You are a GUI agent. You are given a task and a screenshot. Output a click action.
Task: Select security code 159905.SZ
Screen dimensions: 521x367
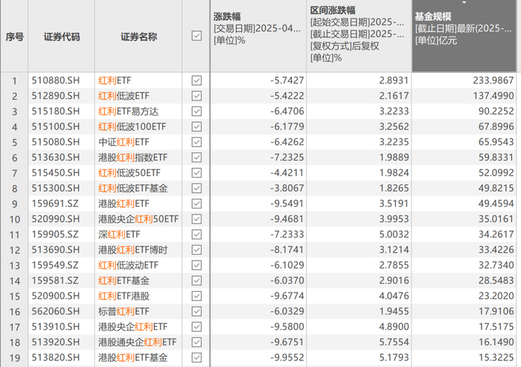[x=55, y=234]
